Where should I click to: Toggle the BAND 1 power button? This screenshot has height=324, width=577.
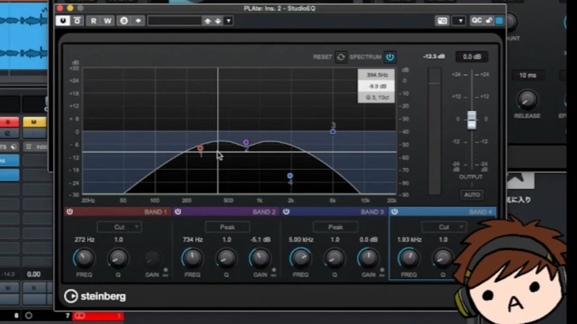70,212
